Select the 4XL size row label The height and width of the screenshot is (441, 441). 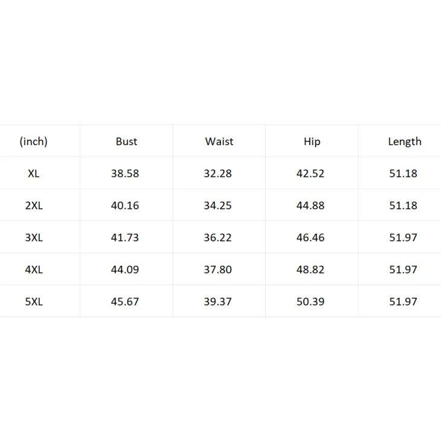point(34,269)
